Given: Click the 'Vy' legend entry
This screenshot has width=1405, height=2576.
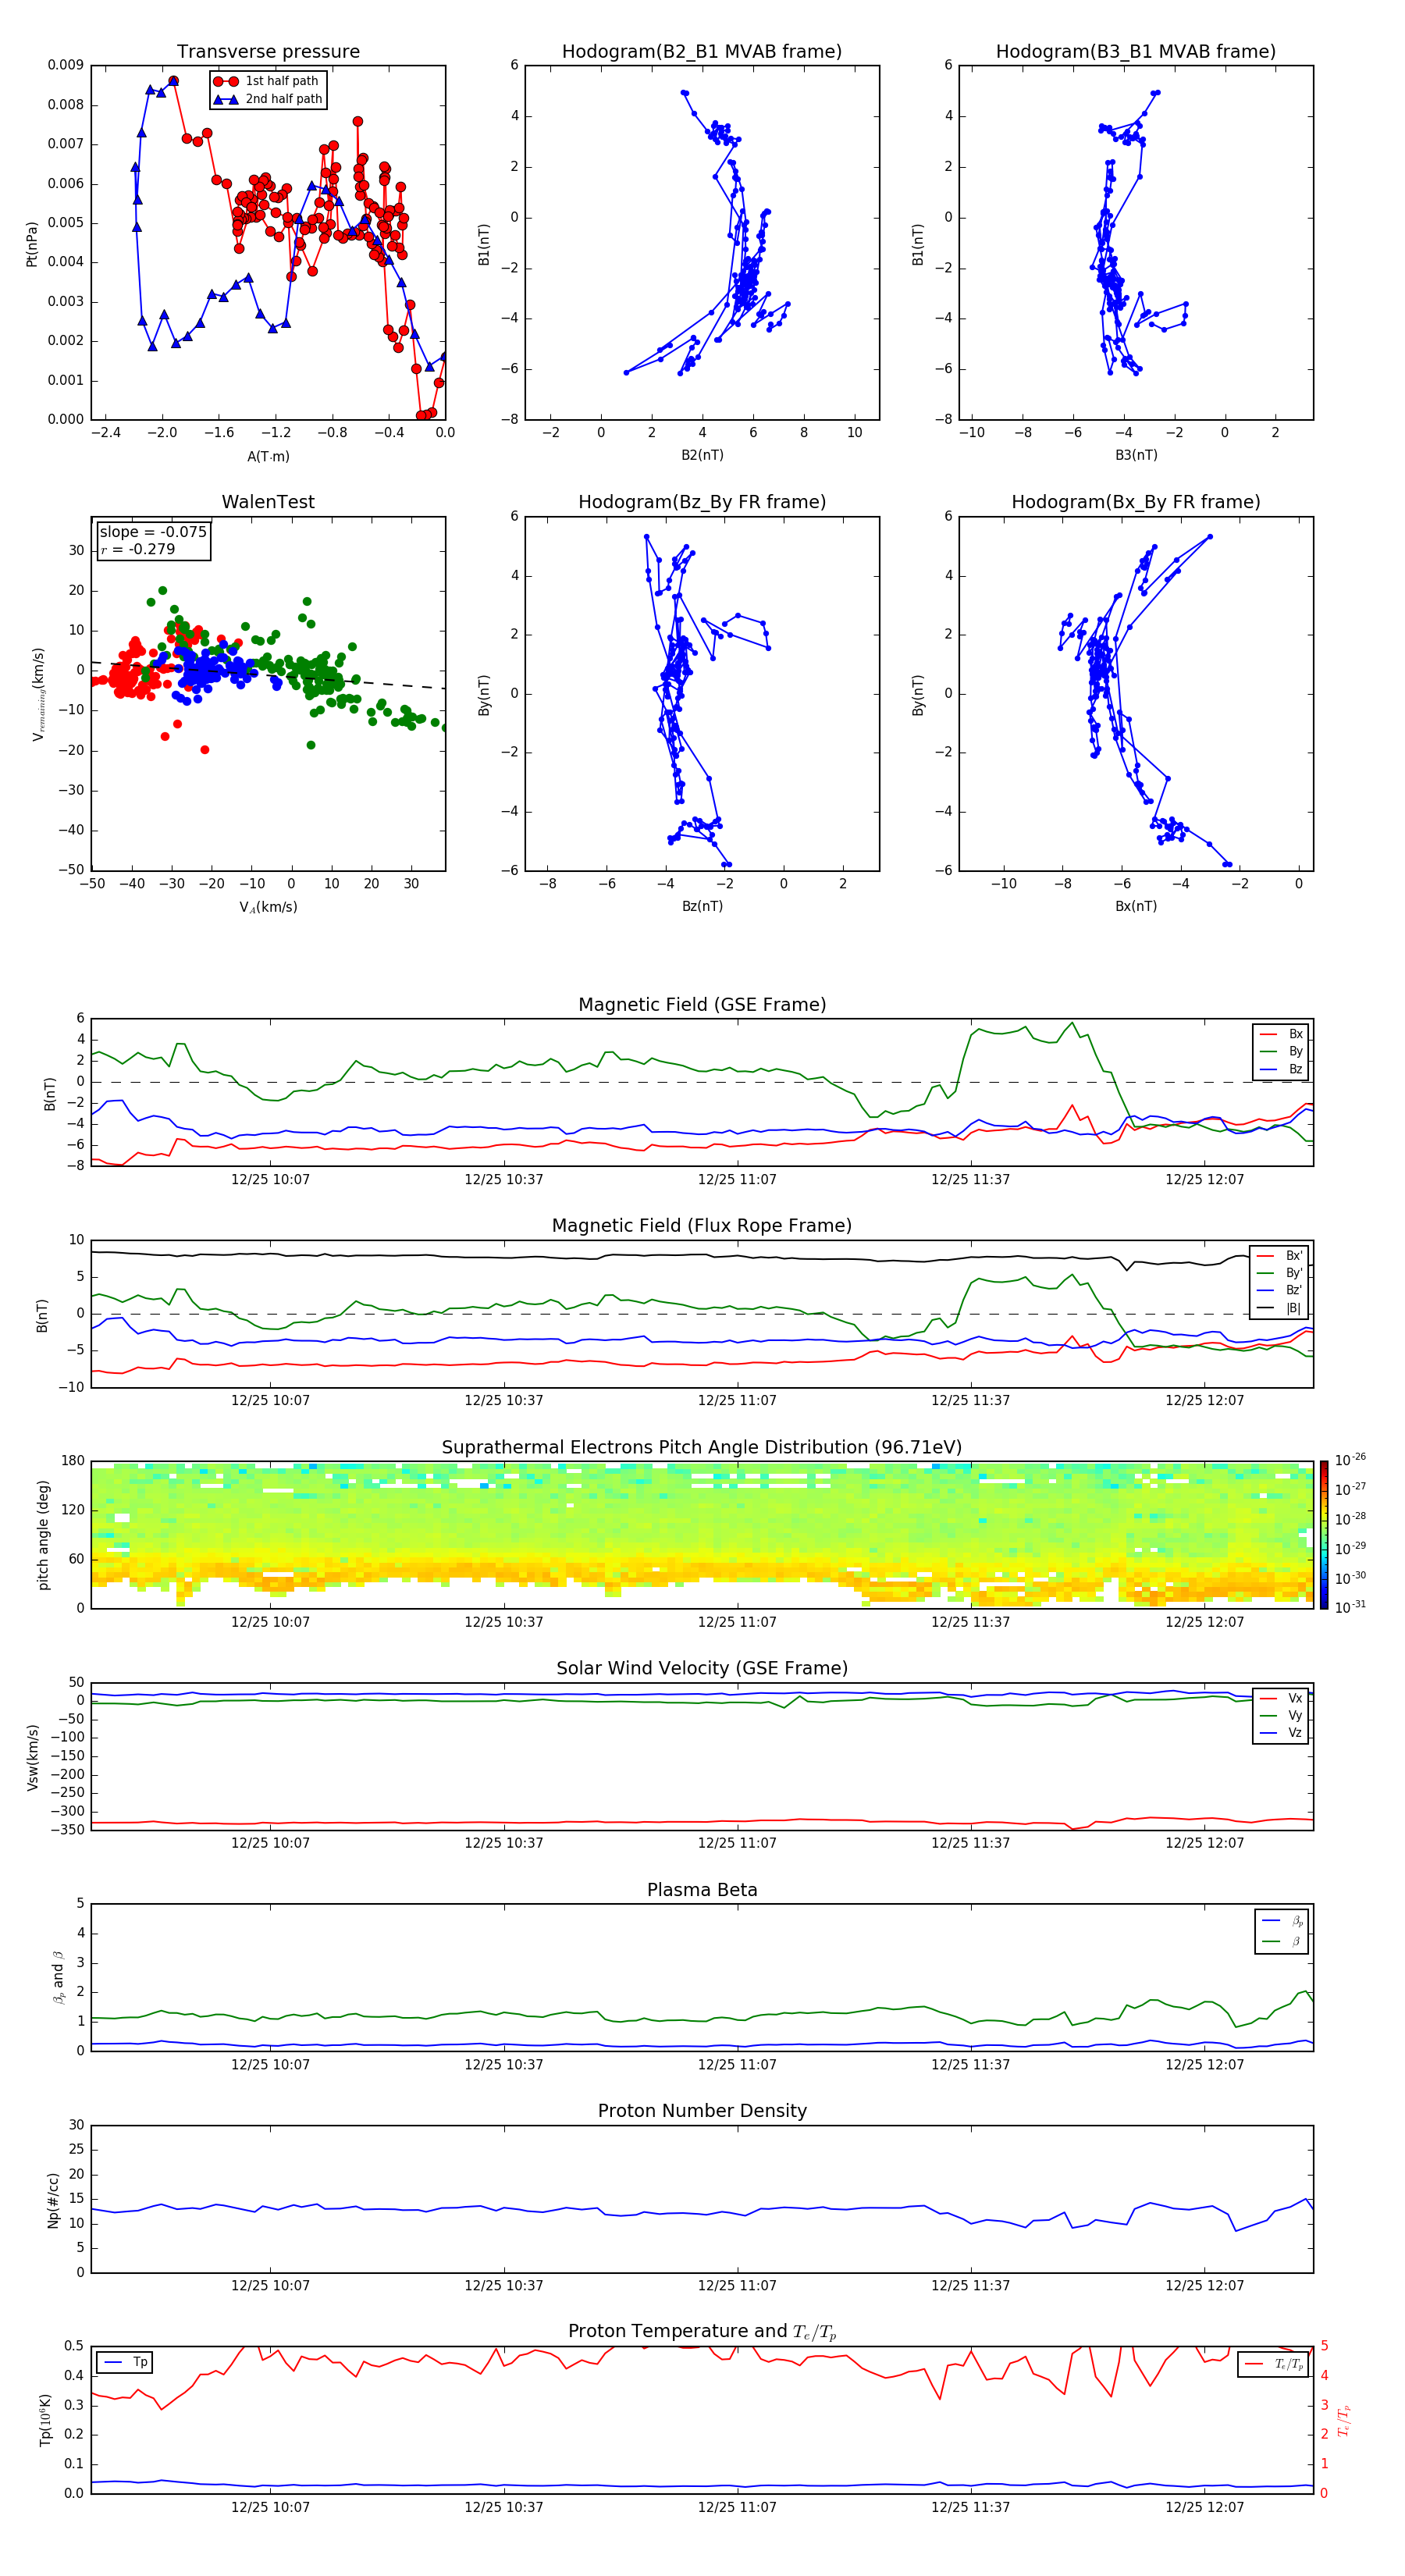Looking at the screenshot, I should (x=1283, y=1715).
